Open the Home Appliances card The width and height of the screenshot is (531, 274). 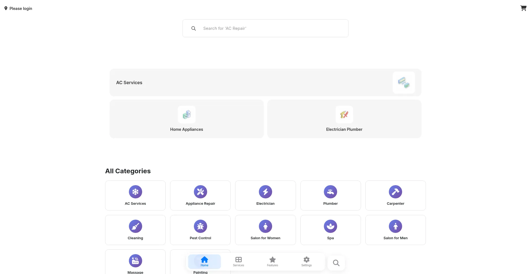186,119
